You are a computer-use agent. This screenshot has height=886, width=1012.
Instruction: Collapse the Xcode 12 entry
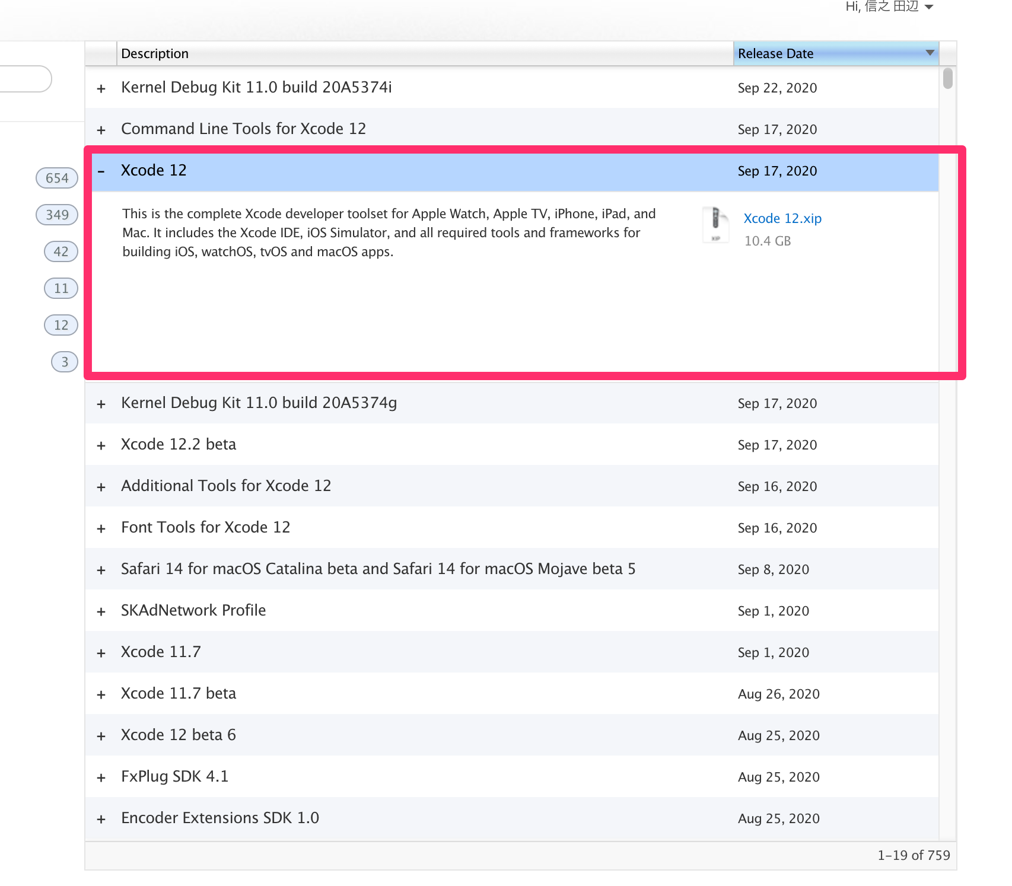101,171
